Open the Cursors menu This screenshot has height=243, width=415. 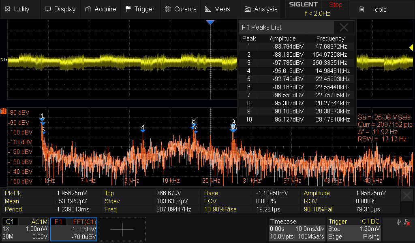[x=181, y=9]
